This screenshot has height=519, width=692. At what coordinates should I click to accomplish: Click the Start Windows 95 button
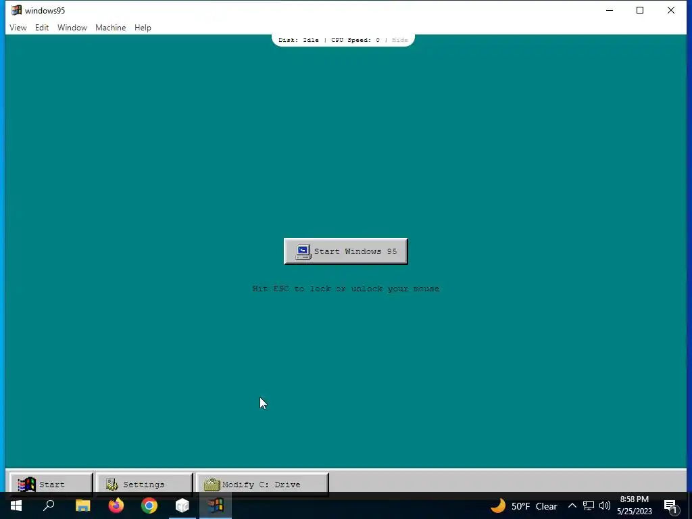(x=345, y=251)
